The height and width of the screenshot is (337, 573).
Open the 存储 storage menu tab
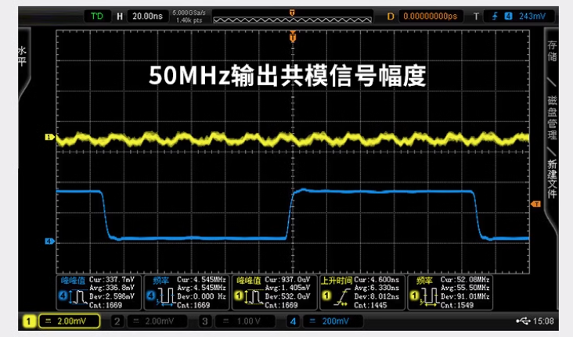(552, 51)
